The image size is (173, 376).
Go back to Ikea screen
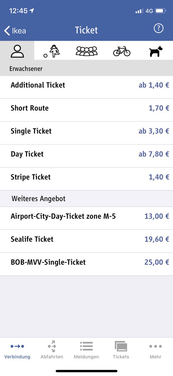click(15, 31)
